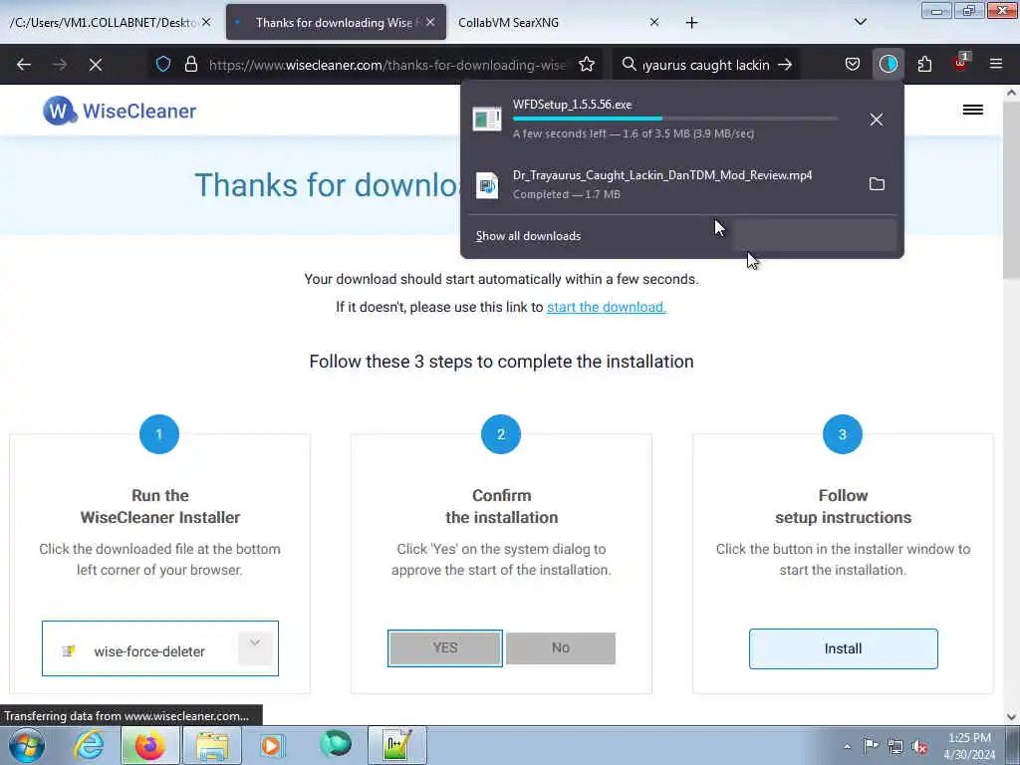
Task: Click step 1 circle
Action: point(159,434)
